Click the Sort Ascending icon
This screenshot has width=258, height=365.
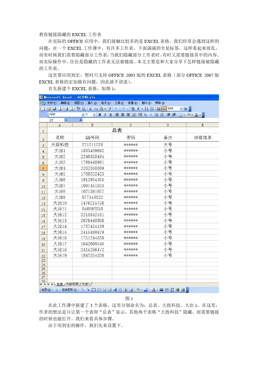[146, 109]
